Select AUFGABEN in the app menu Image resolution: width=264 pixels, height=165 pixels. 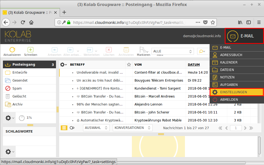(x=237, y=84)
